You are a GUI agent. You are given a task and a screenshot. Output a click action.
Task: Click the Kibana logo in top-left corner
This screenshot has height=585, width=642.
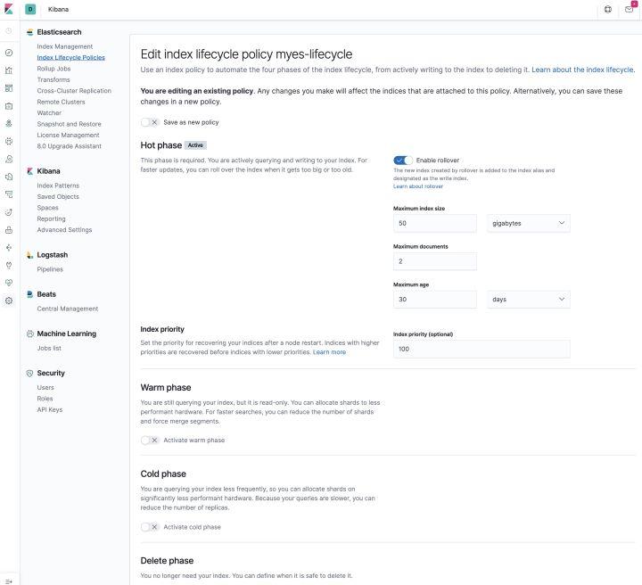pos(9,10)
